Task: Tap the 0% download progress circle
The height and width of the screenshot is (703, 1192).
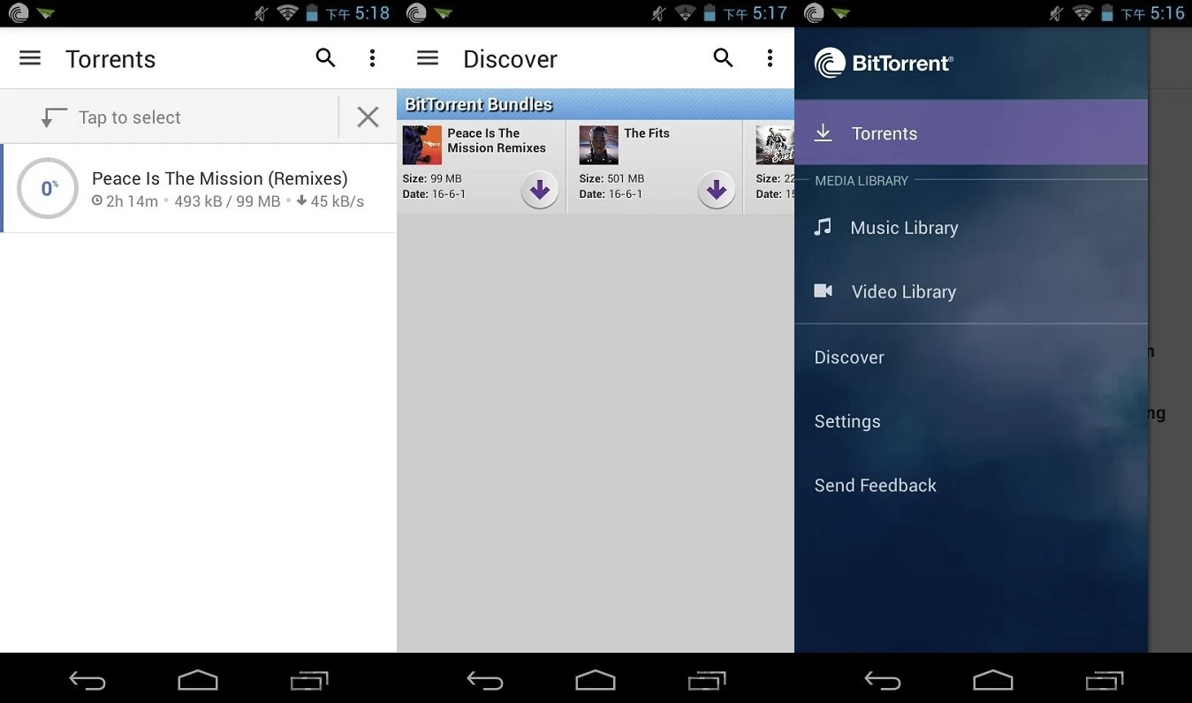Action: [x=47, y=188]
